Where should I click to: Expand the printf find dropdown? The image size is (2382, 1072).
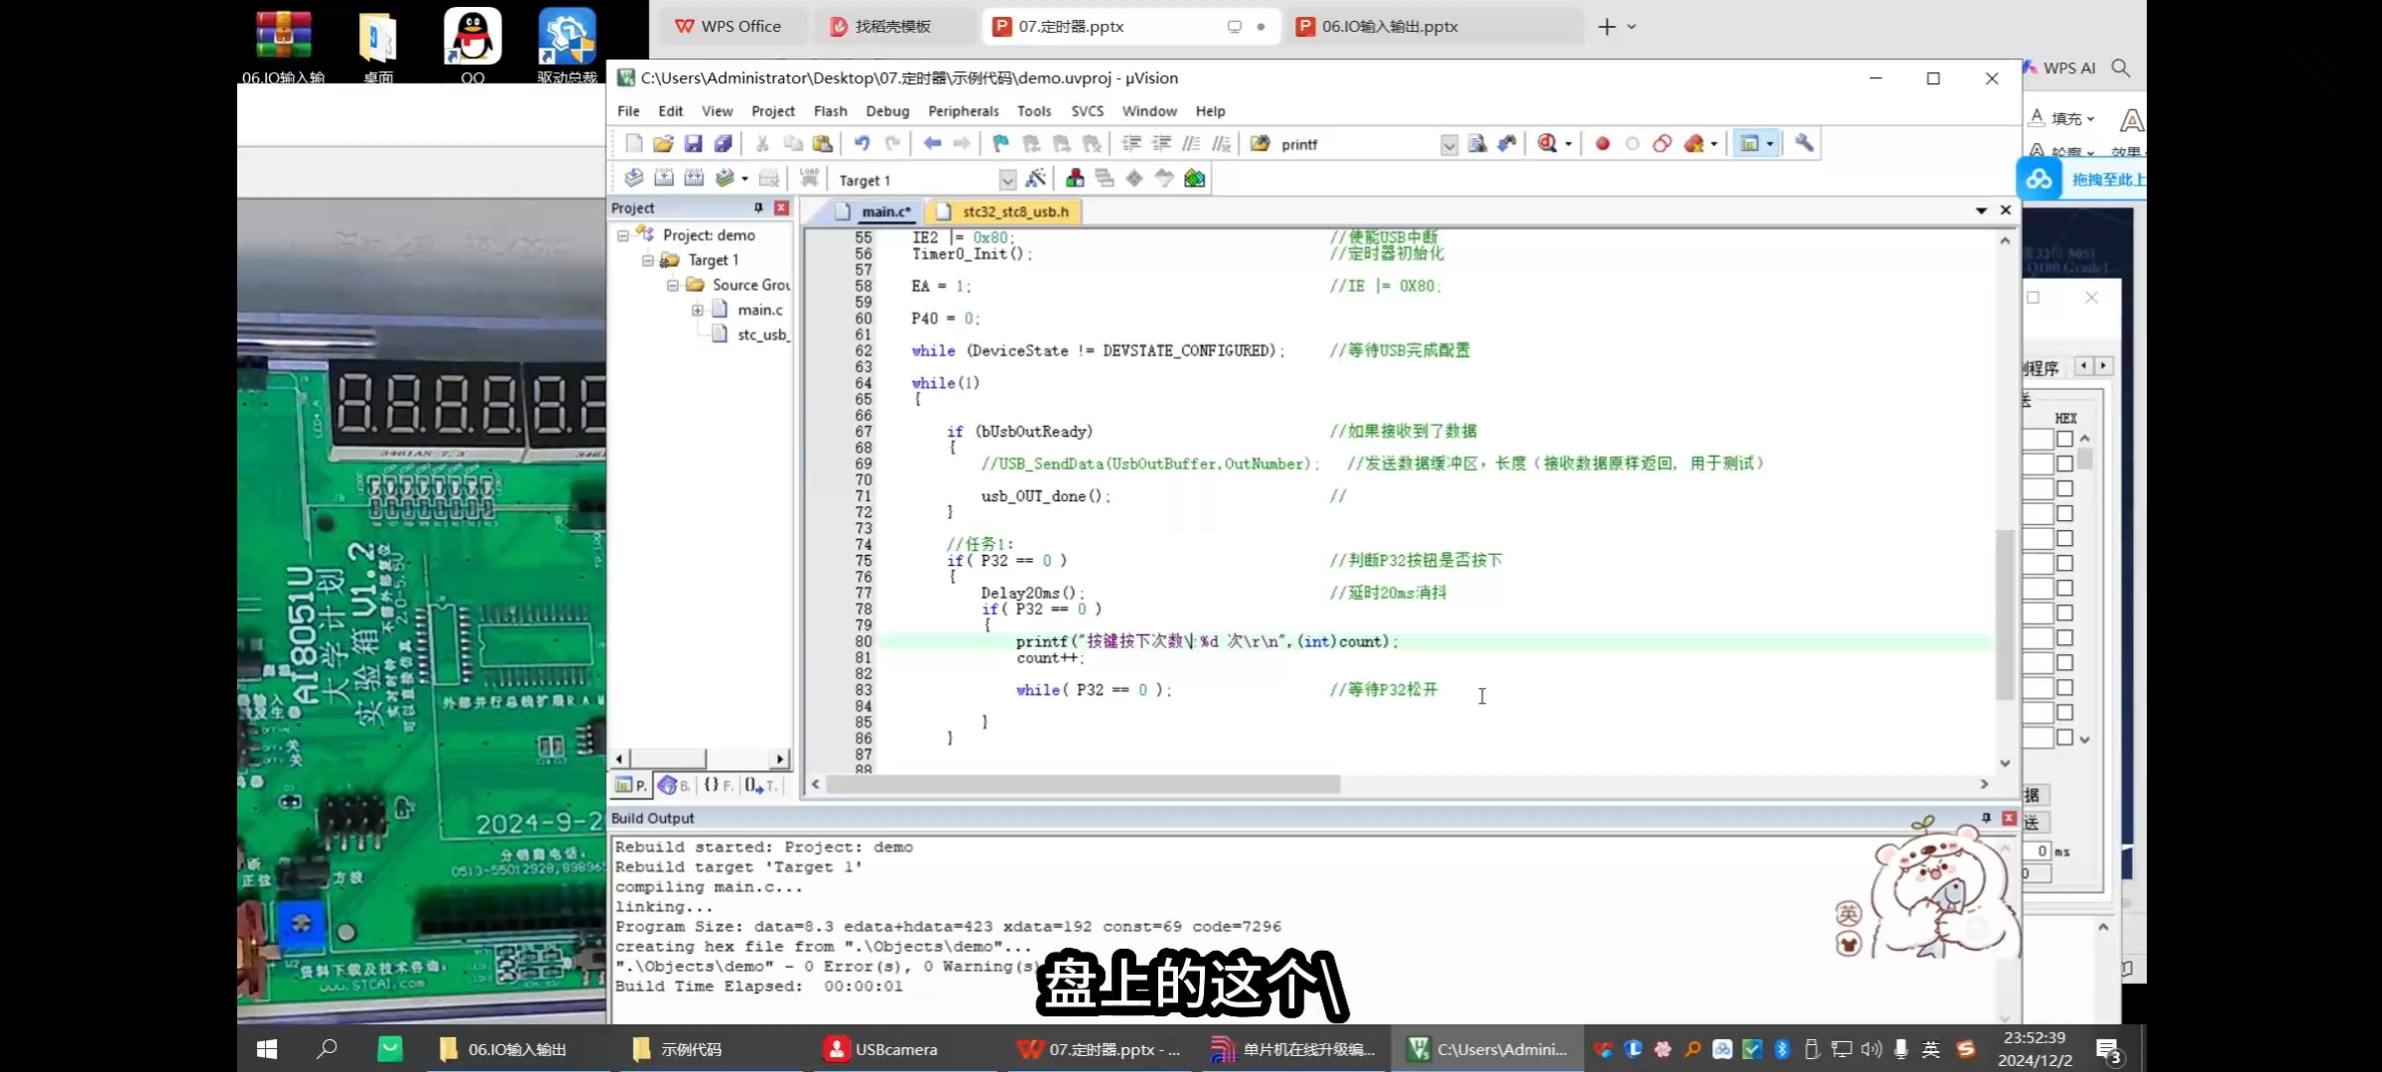(1448, 145)
